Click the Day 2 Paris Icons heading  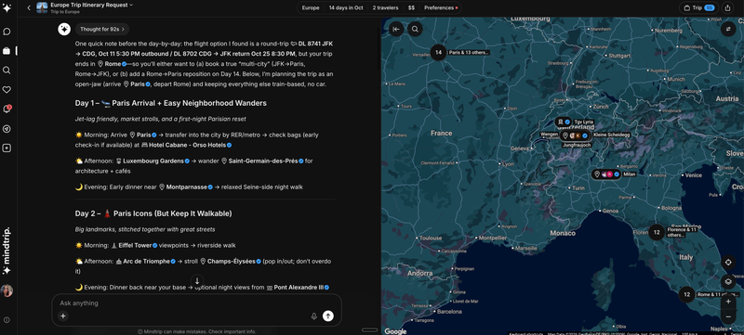(153, 213)
